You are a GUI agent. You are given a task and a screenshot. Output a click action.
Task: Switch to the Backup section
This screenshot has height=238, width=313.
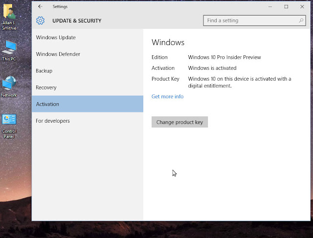point(88,71)
